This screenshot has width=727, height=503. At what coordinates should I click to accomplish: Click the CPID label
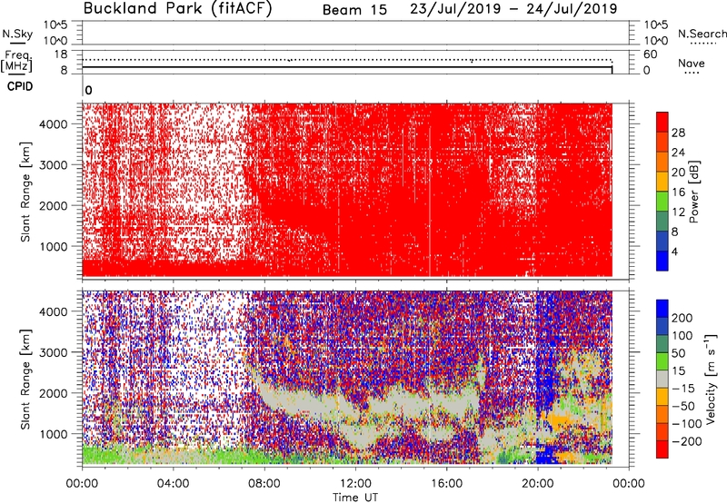[x=20, y=86]
